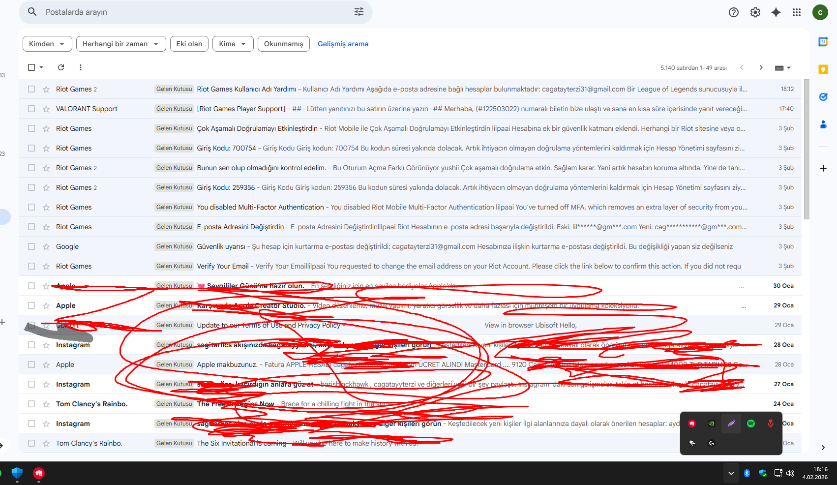
Task: Open the taskbar clock showing 18:16
Action: coord(815,473)
